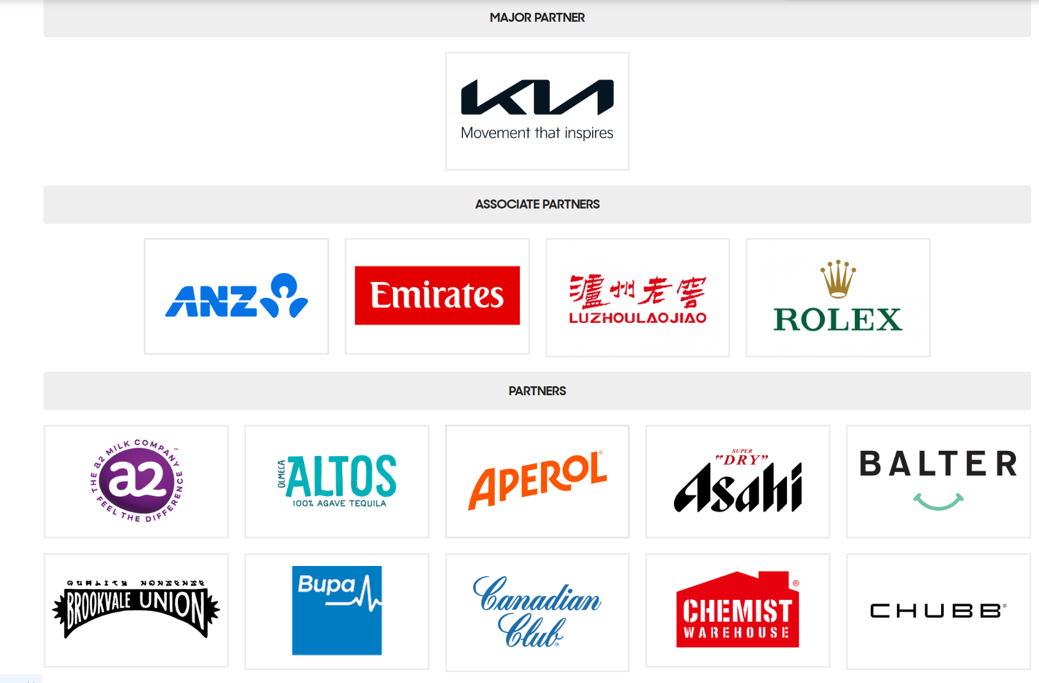1039x683 pixels.
Task: Click the a2 Milk Company logo
Action: point(136,482)
